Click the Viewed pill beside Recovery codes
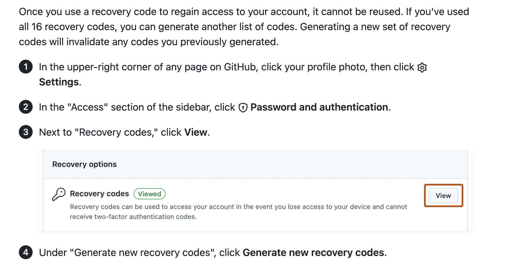Screen dimensions: 505x267 coord(149,194)
